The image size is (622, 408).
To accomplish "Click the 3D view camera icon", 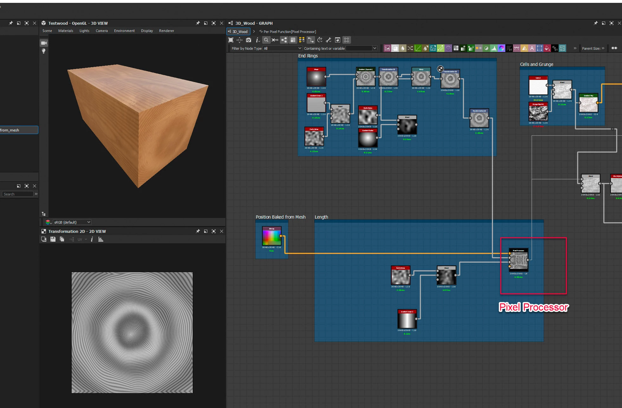I will [x=44, y=43].
